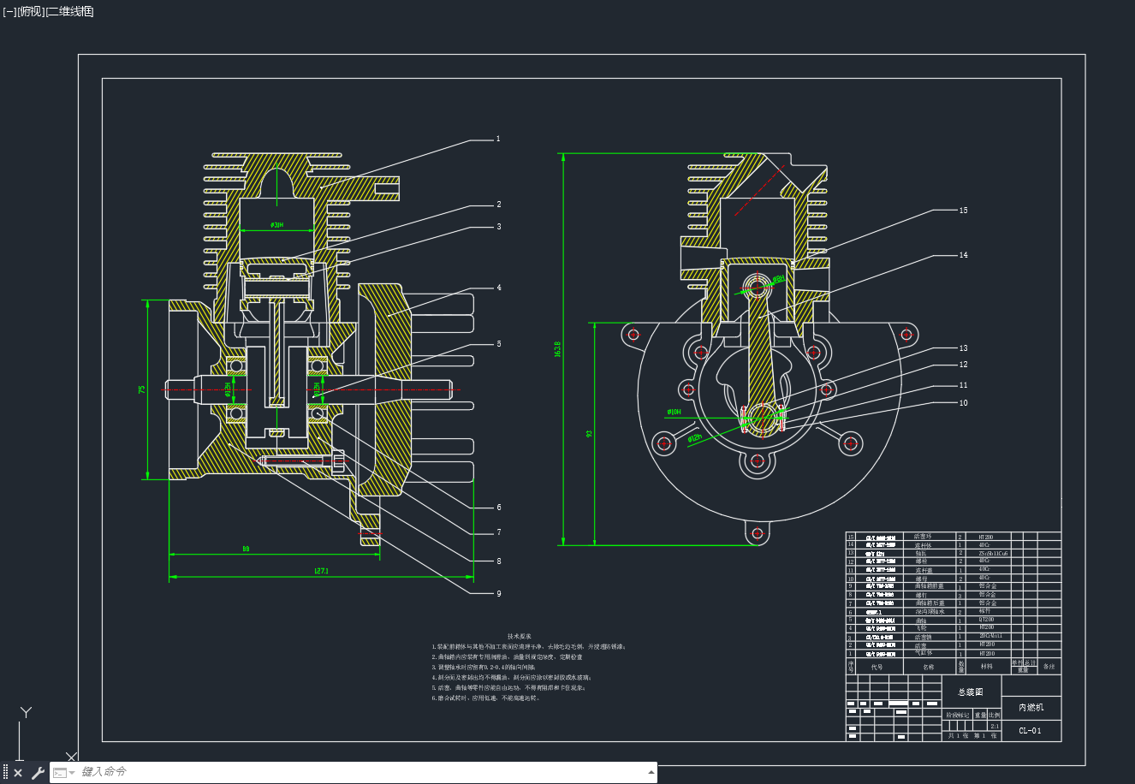Close the command line window
The height and width of the screenshot is (784, 1135).
[x=18, y=773]
